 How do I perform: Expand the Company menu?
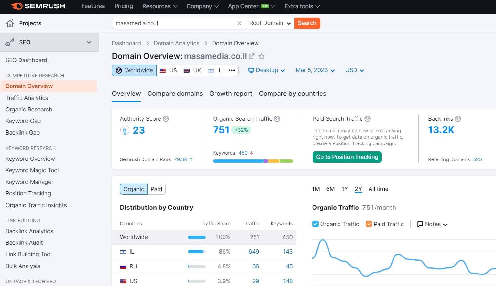pyautogui.click(x=203, y=6)
